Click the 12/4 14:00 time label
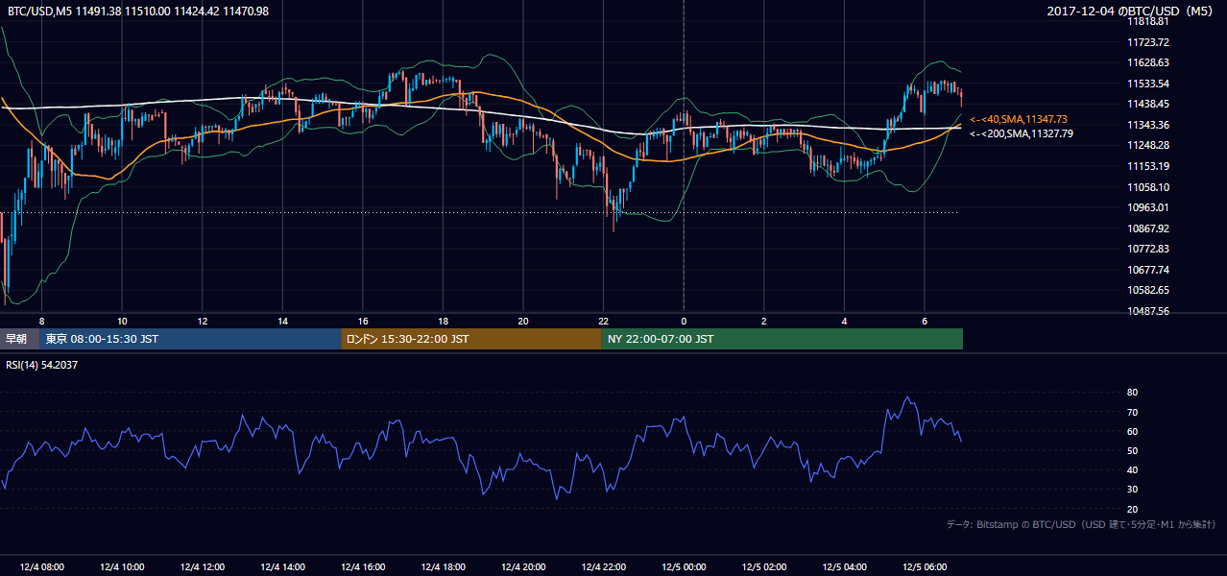The width and height of the screenshot is (1227, 576). pos(282,566)
